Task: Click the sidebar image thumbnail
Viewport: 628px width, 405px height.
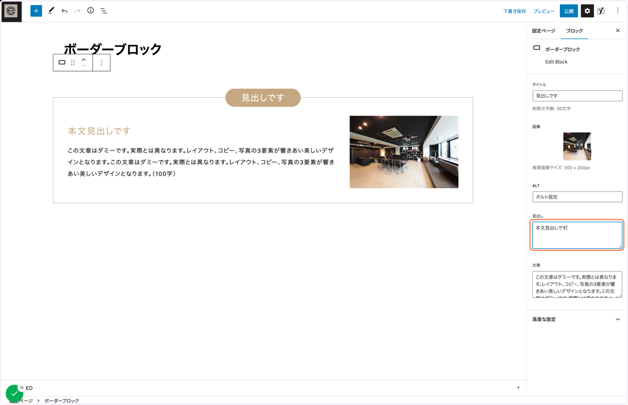Action: tap(577, 146)
